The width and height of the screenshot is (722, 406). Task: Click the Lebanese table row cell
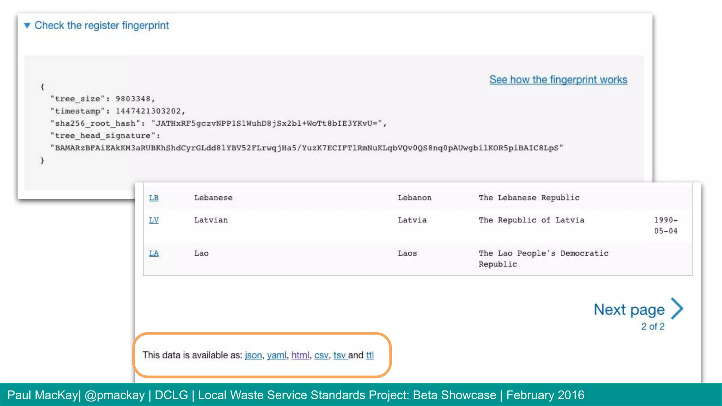[213, 198]
